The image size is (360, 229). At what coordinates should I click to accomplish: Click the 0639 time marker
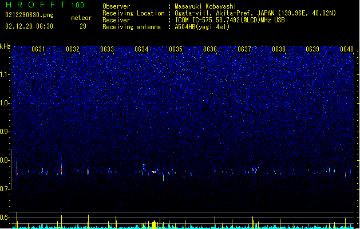point(312,49)
